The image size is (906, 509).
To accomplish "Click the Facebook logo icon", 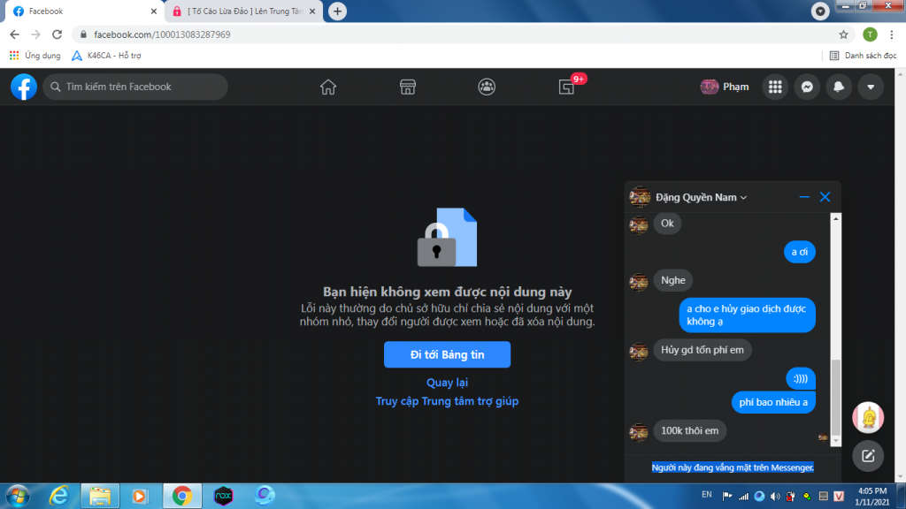I will [x=23, y=87].
